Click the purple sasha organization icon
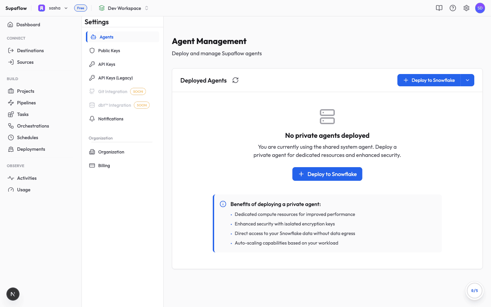Screen dimensions: 491x307 coord(42,8)
